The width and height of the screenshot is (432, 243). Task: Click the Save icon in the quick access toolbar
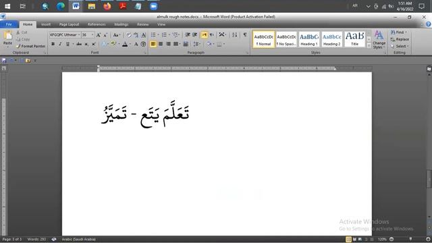coord(4,60)
